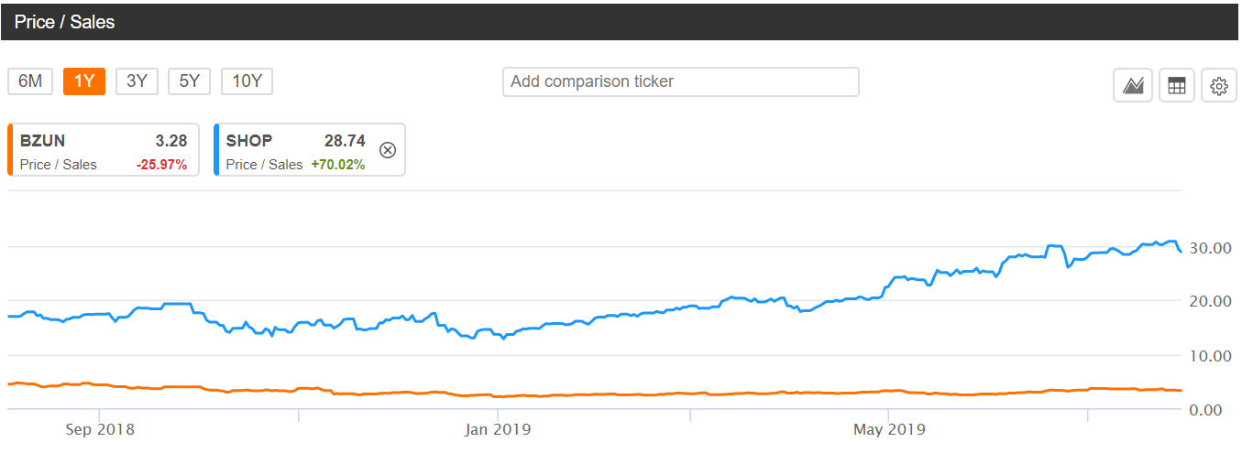Show the 10Y time range
Viewport: 1242px width, 453px height.
coord(247,81)
